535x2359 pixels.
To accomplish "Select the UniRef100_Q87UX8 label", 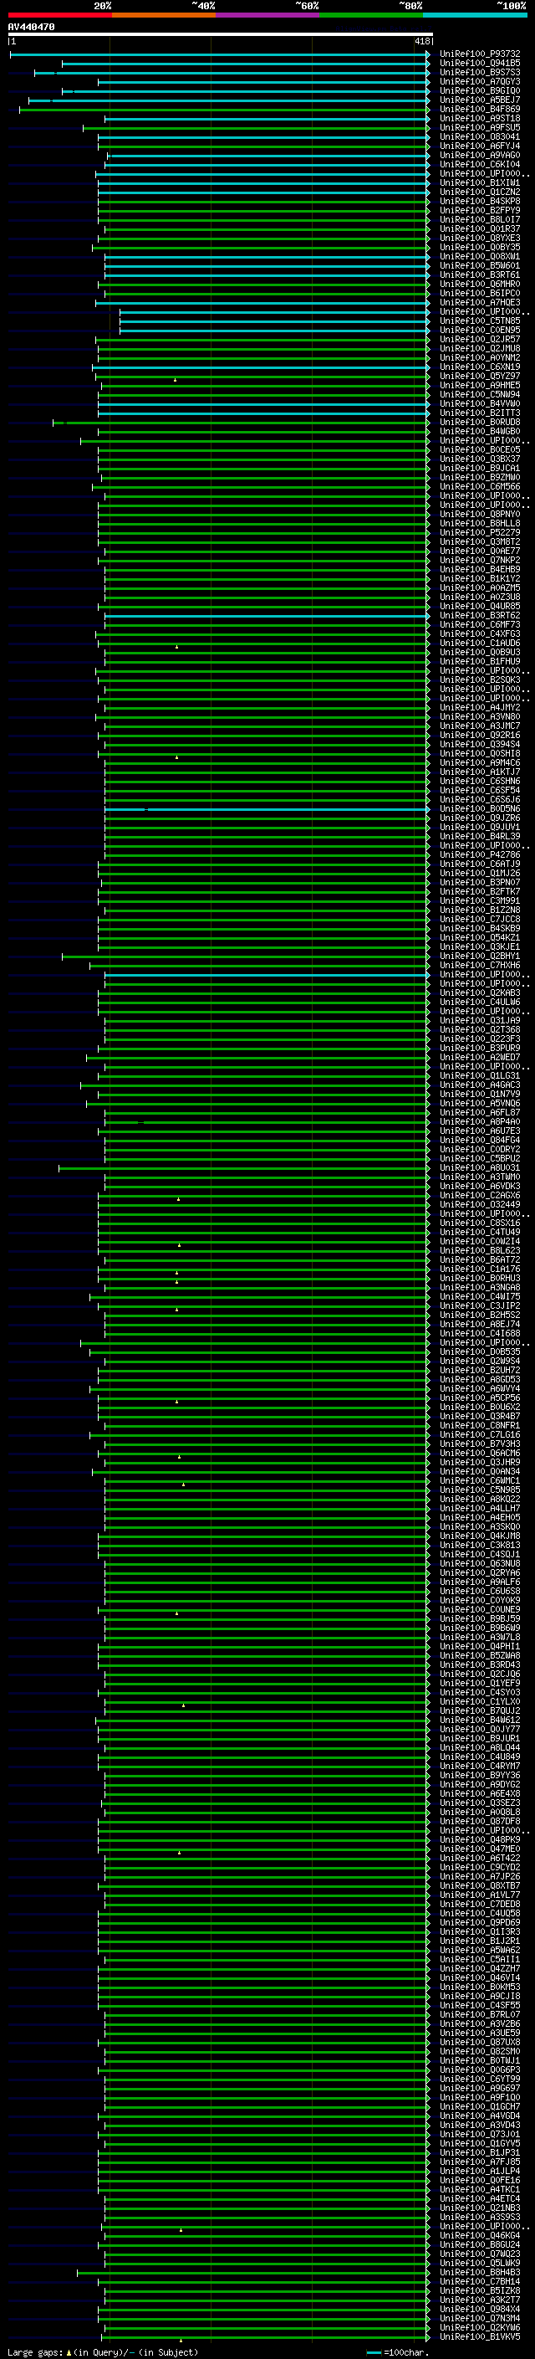I will [480, 2042].
